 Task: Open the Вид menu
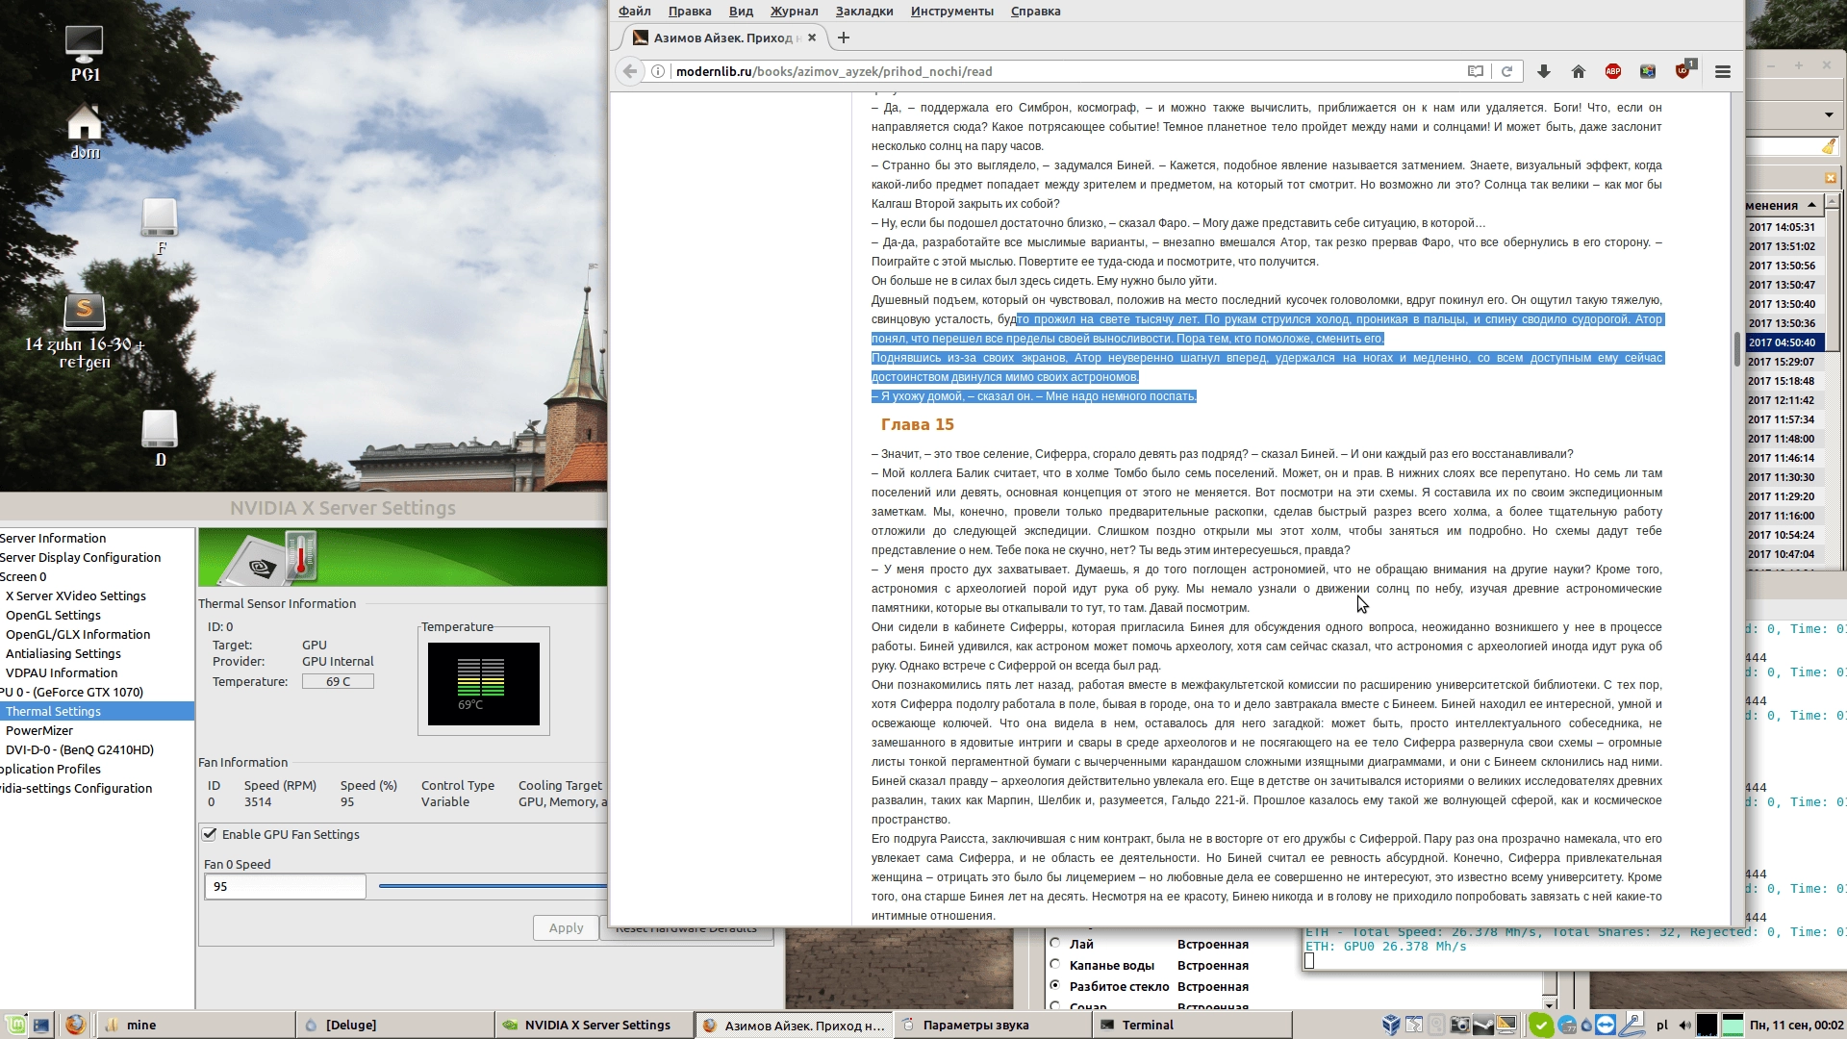(x=741, y=11)
